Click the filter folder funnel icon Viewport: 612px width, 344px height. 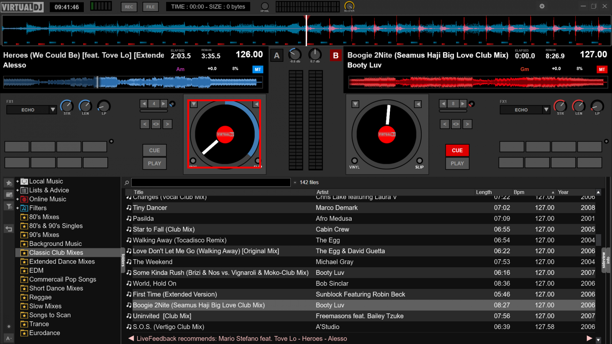click(9, 206)
